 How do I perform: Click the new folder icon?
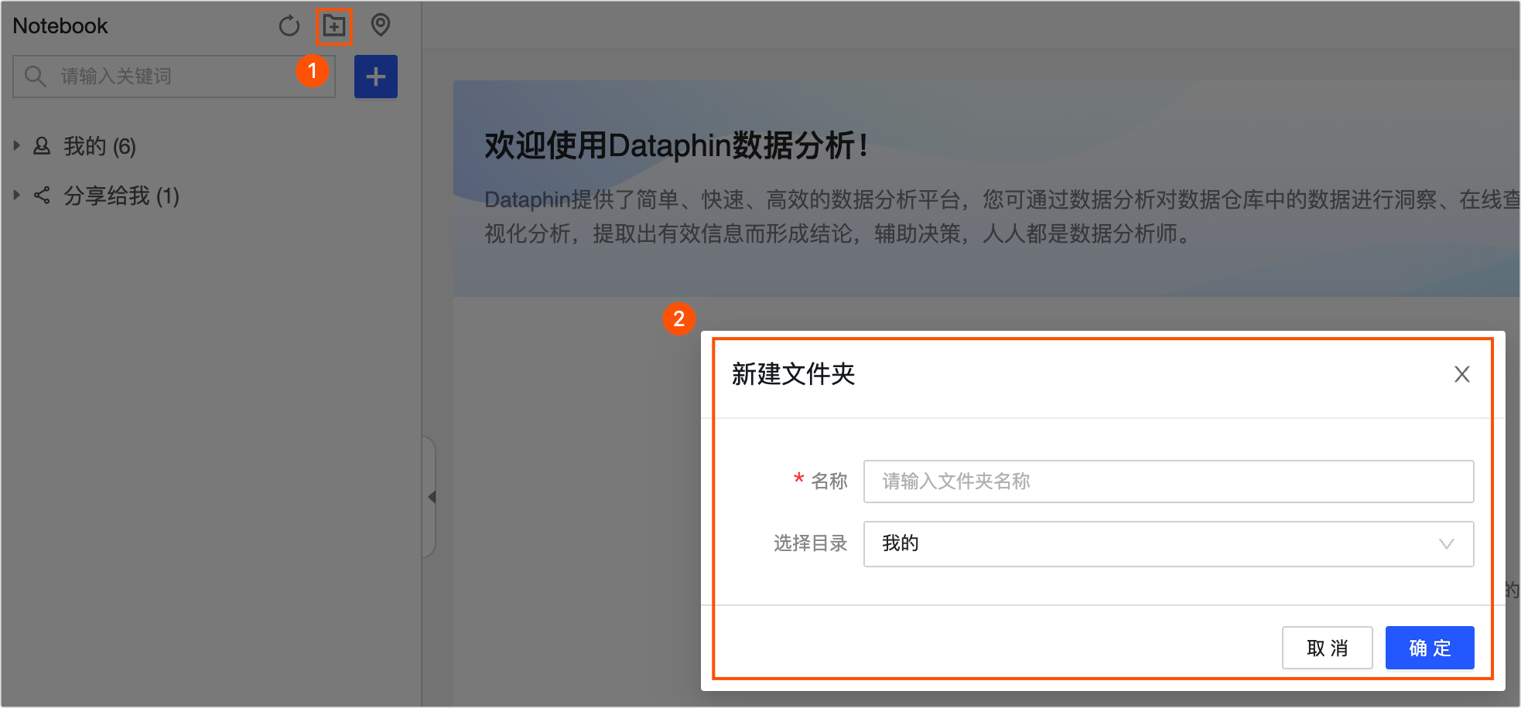pyautogui.click(x=334, y=26)
